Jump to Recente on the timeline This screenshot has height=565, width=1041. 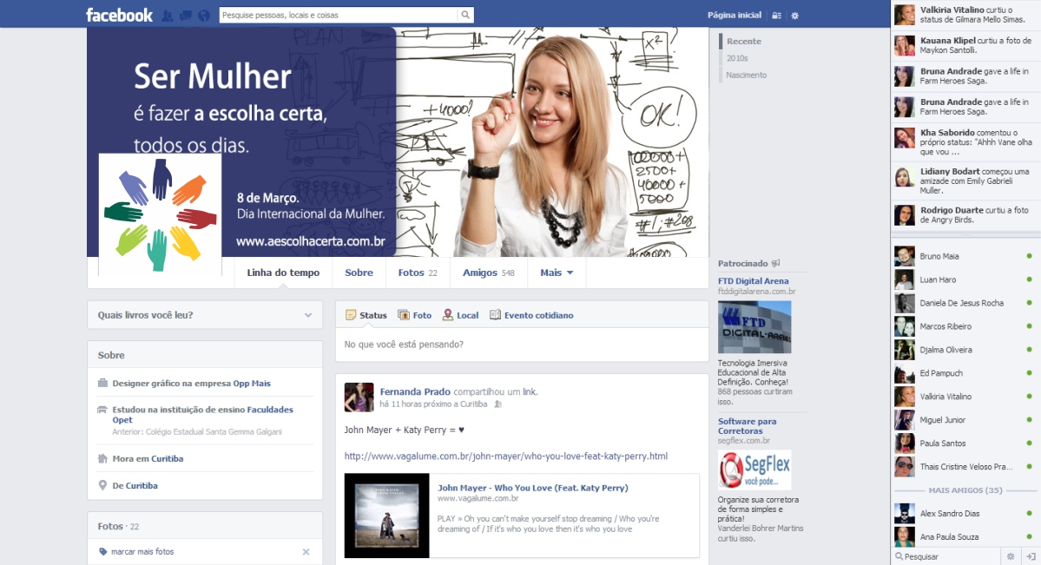click(x=743, y=41)
